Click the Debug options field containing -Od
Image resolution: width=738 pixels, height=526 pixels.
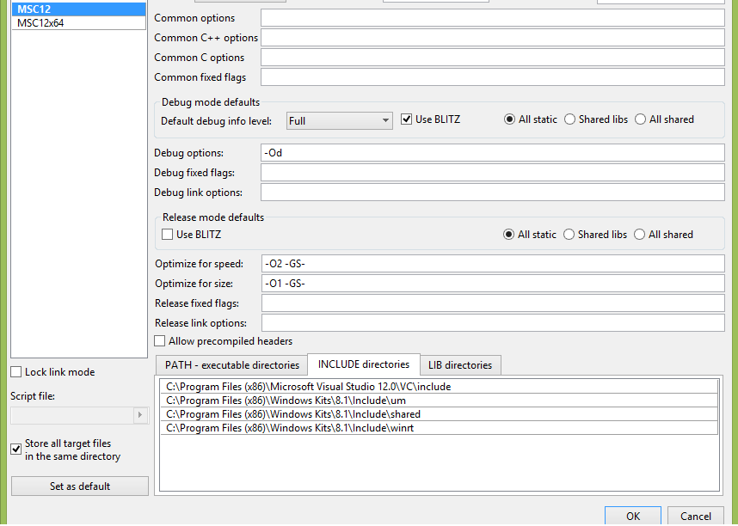click(492, 153)
